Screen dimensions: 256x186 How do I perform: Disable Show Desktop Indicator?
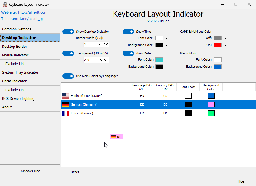coord(68,32)
